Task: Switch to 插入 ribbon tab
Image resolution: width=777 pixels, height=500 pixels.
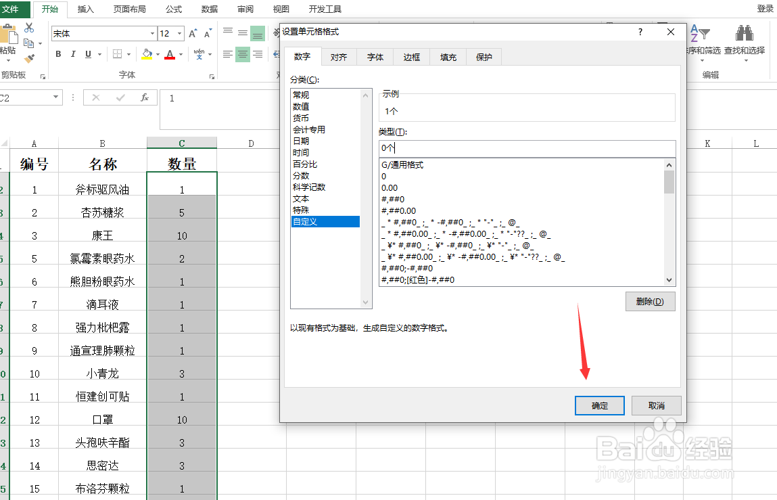Action: [x=85, y=9]
